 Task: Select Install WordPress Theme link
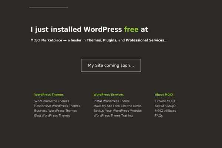tap(112, 101)
